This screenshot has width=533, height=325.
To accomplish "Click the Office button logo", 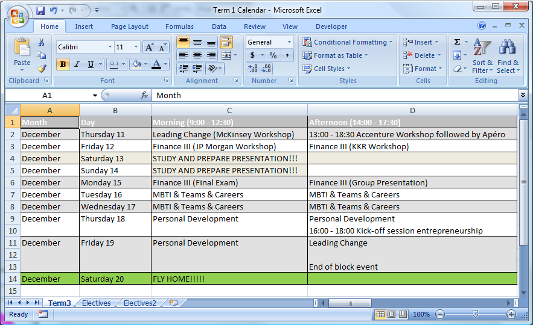I will (x=18, y=16).
